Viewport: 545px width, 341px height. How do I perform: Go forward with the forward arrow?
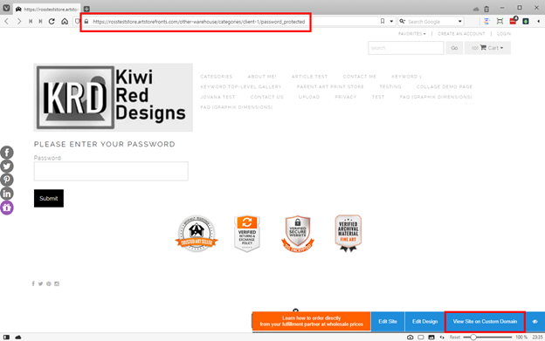point(18,22)
